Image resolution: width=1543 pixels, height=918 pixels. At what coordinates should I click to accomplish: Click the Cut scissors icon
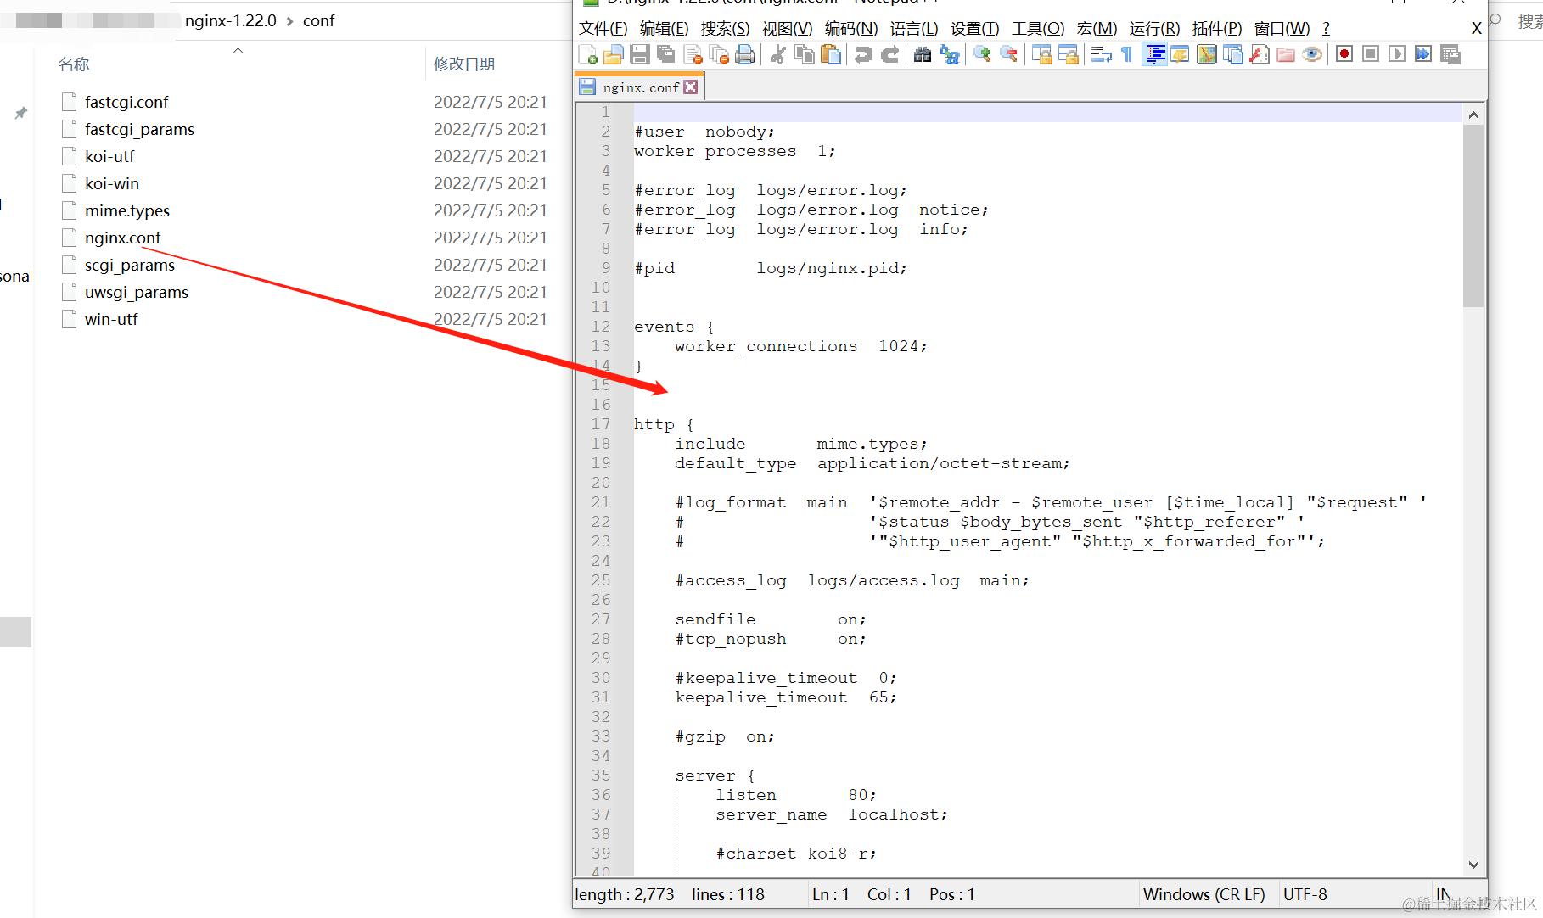pos(777,55)
